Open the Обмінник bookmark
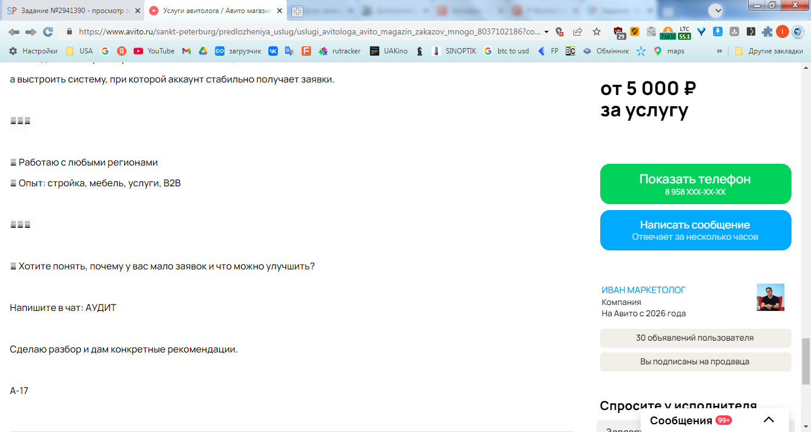The height and width of the screenshot is (432, 811). coord(606,51)
